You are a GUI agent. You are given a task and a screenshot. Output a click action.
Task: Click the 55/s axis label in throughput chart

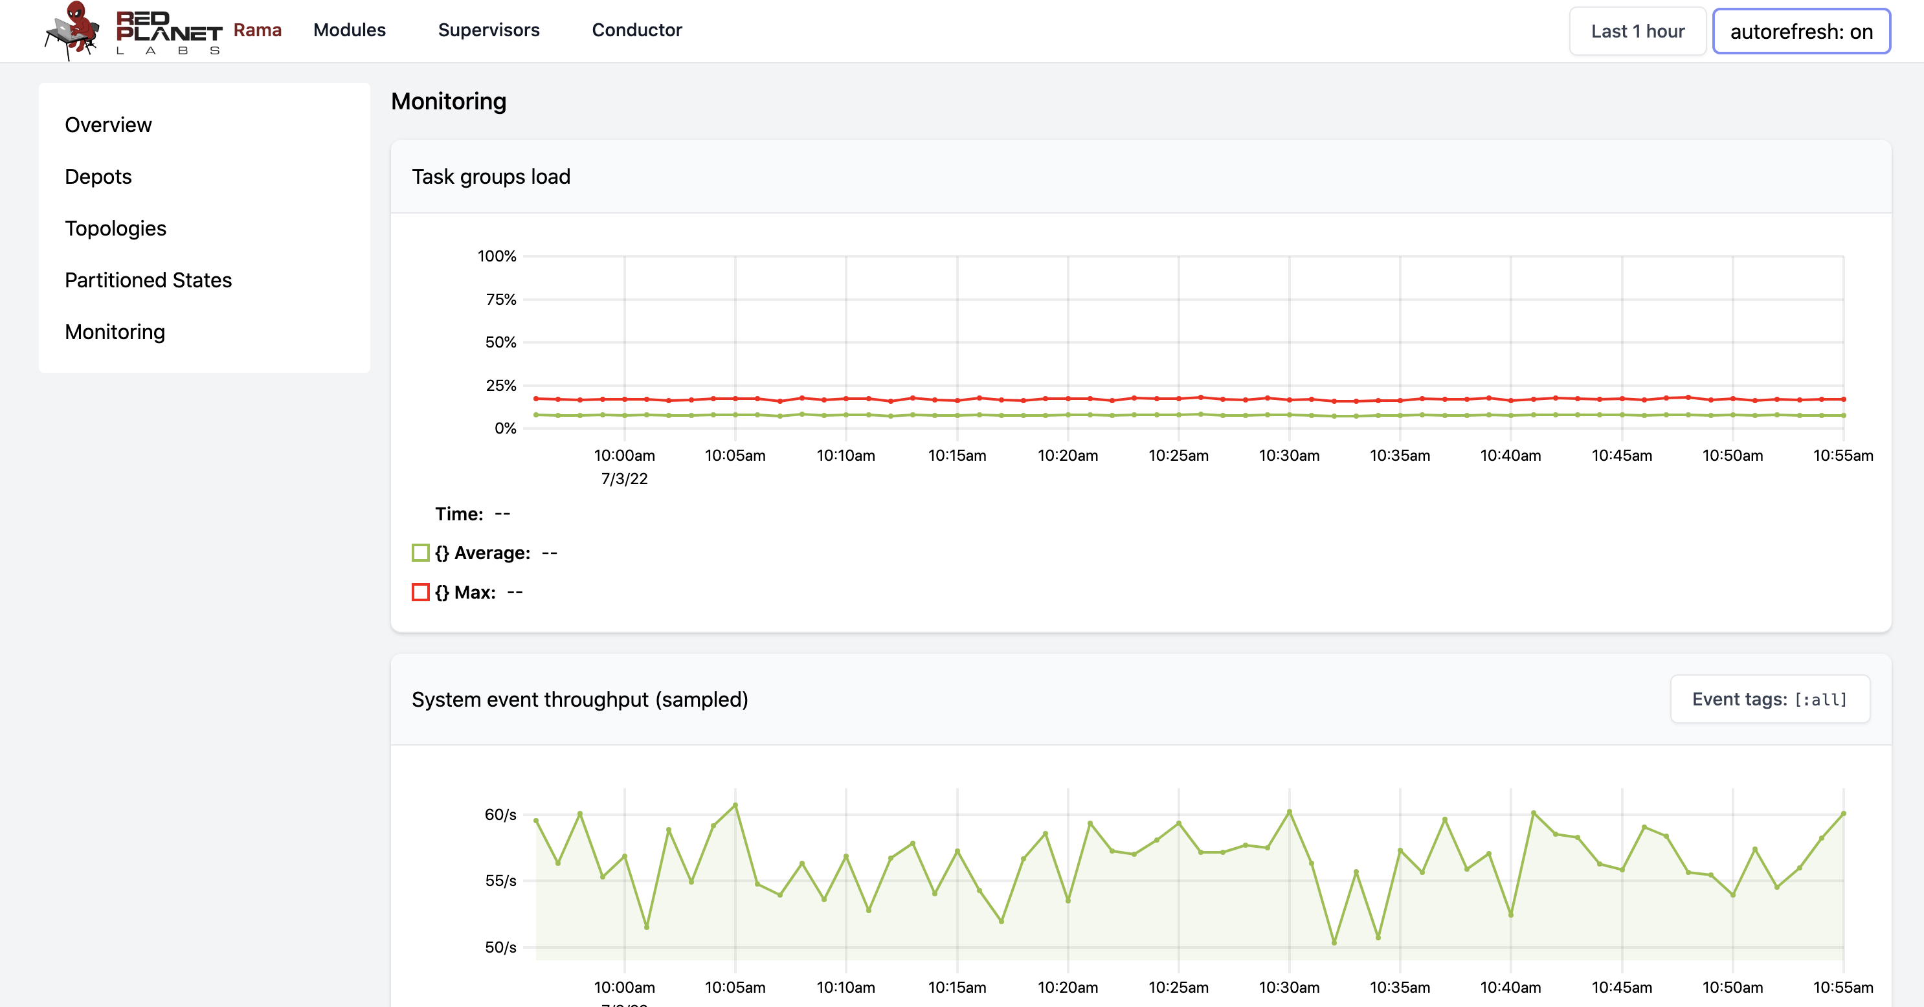[500, 881]
